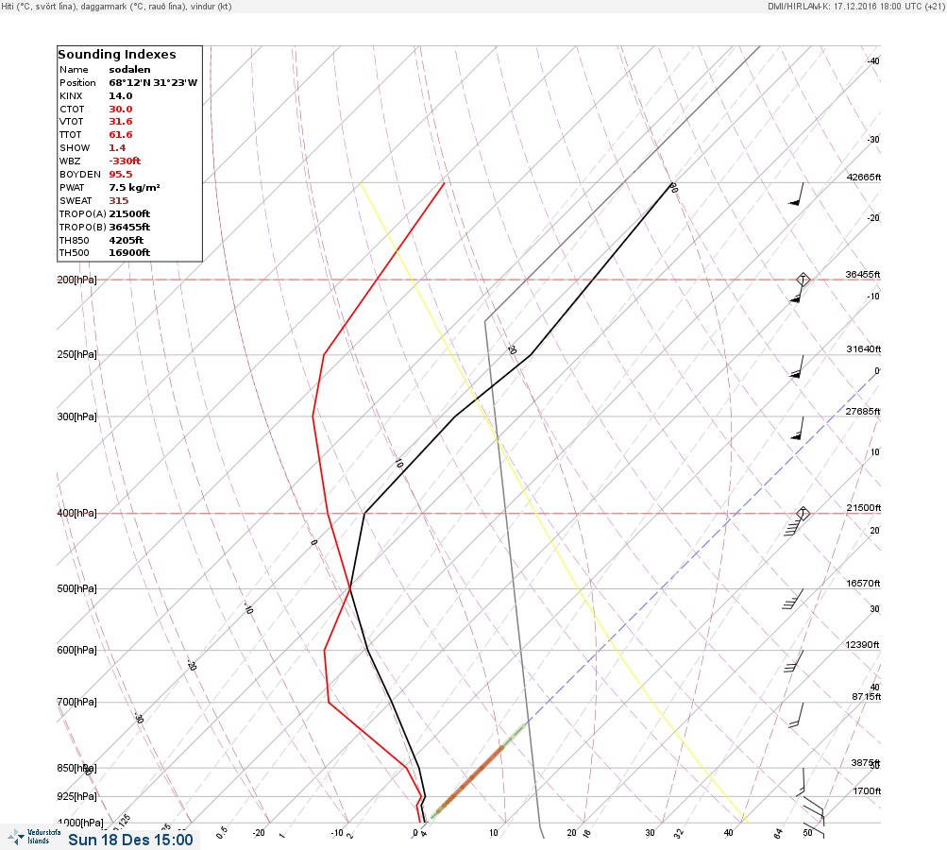Click the 'Sounding Indexes' heading
The width and height of the screenshot is (947, 850).
coord(116,55)
